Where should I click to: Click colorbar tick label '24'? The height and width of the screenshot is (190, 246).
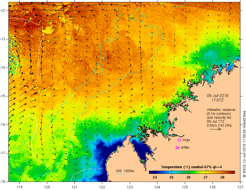[x=155, y=177]
